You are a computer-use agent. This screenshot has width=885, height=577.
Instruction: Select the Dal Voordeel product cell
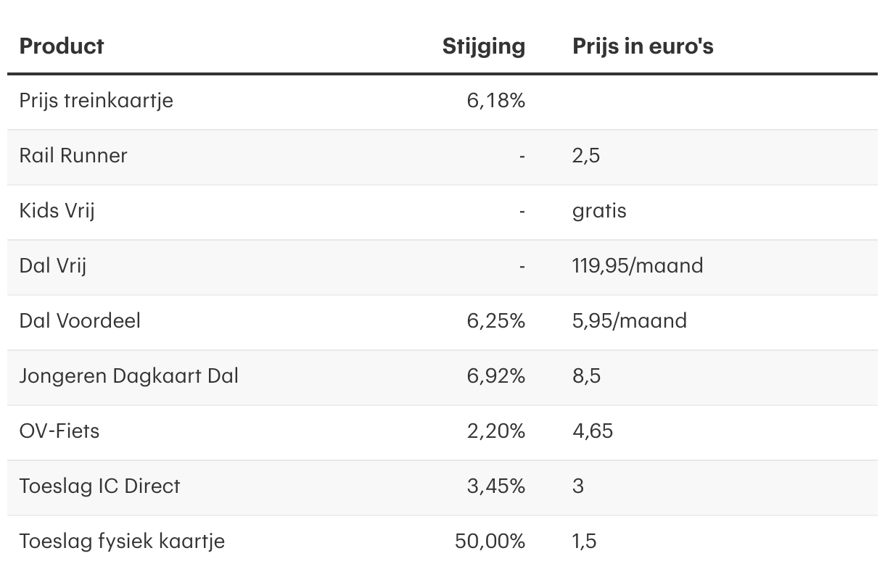pos(80,320)
